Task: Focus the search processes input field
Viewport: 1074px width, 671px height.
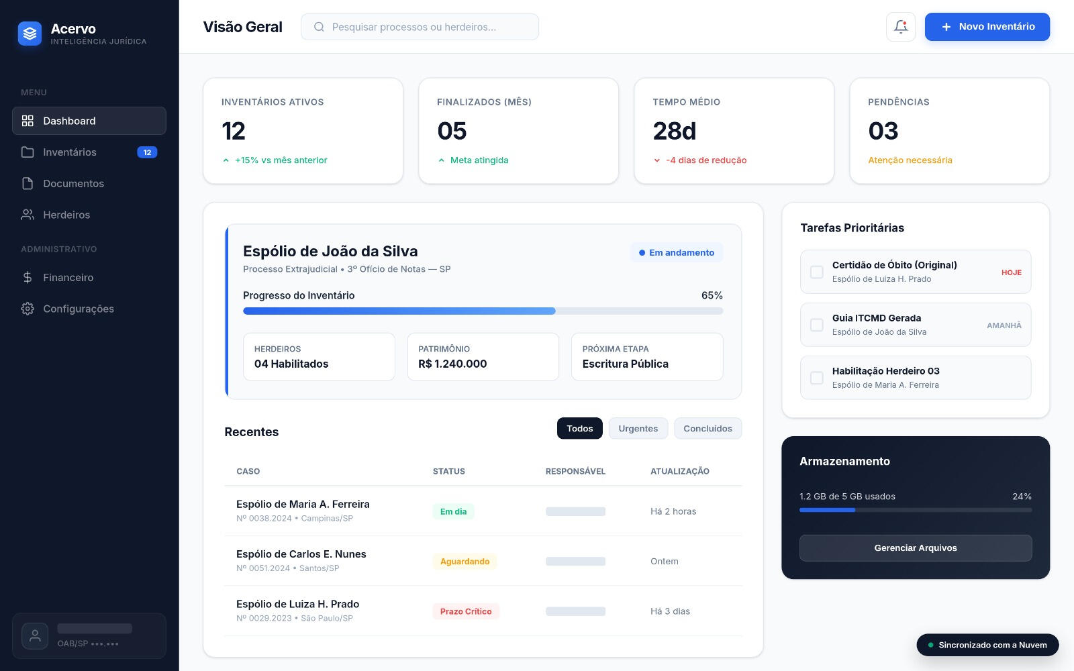Action: point(430,27)
